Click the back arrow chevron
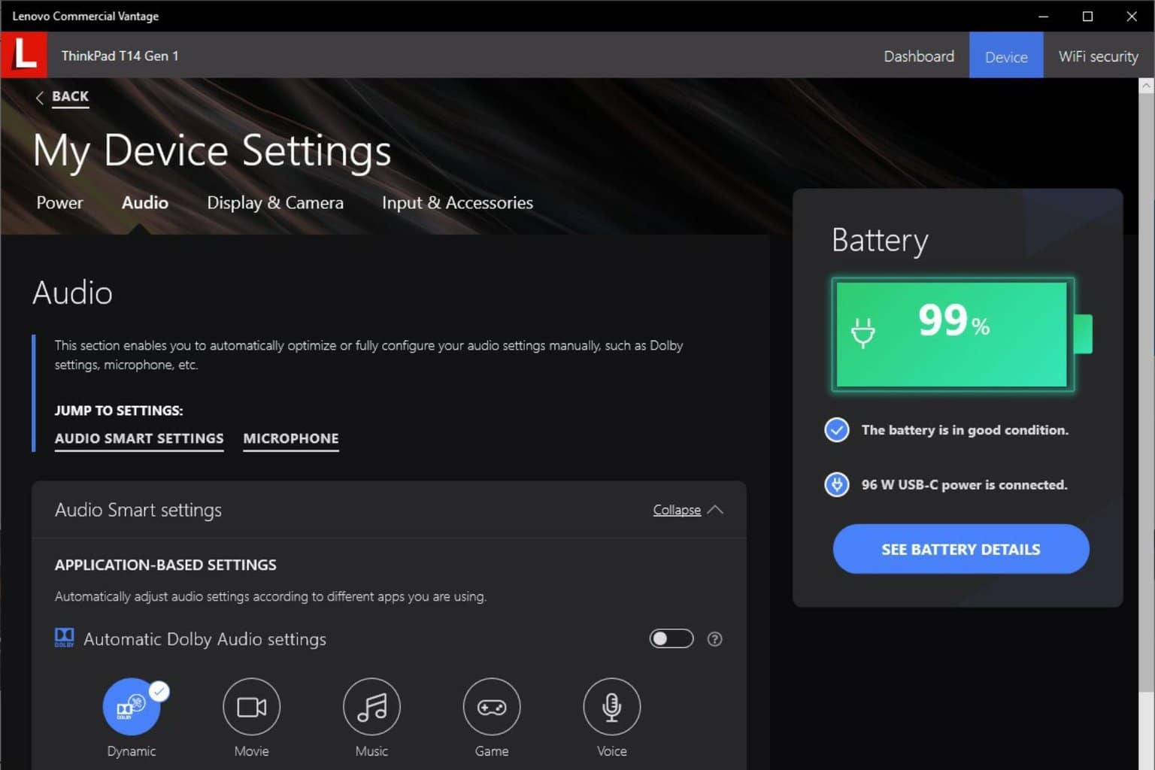Viewport: 1155px width, 770px height. 40,97
